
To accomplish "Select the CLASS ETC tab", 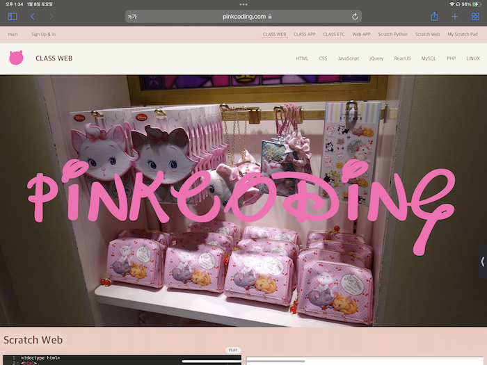I will 333,35.
